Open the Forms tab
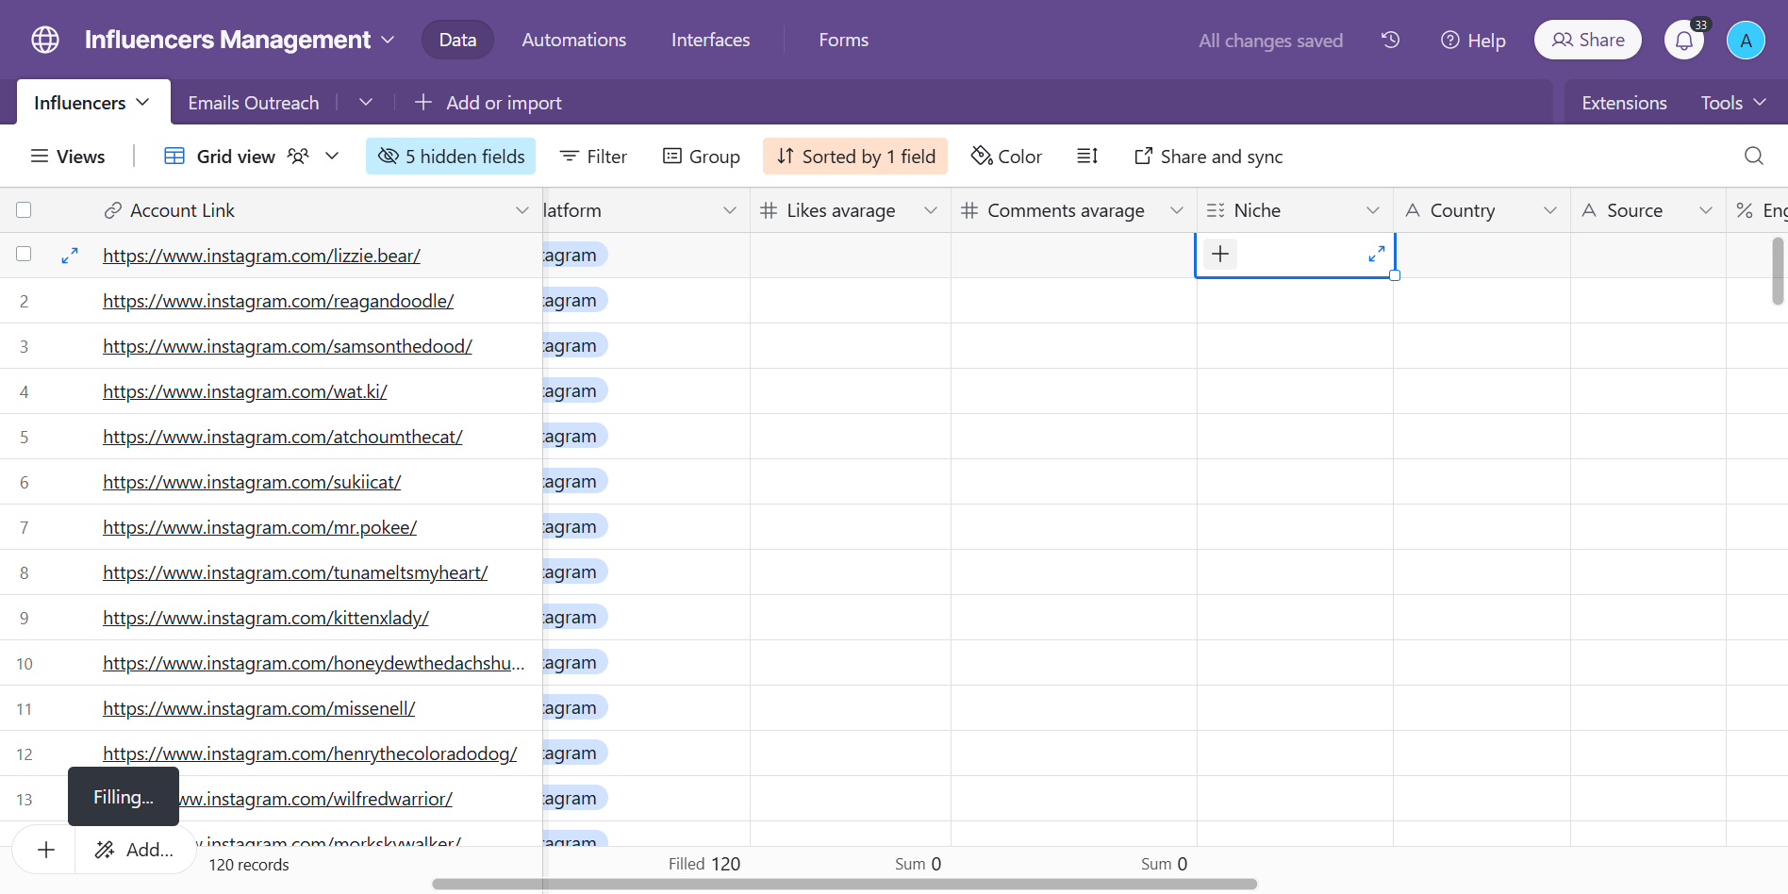1788x894 pixels. [844, 40]
